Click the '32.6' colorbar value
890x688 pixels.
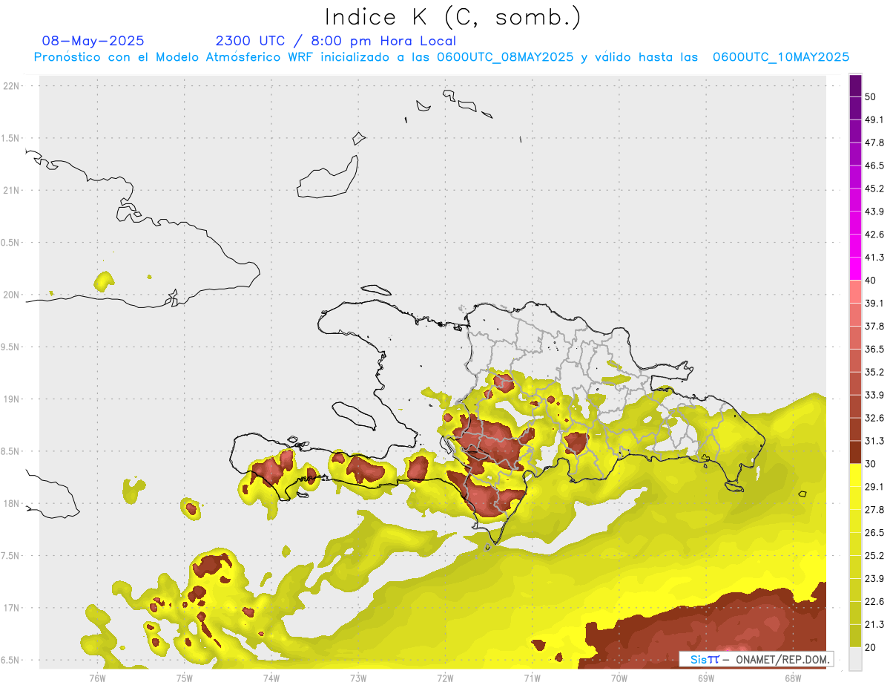point(874,418)
